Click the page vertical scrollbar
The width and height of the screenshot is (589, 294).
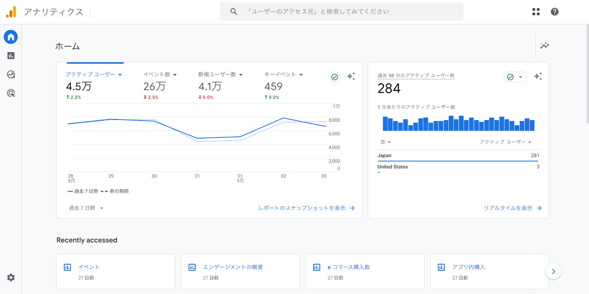(x=587, y=74)
